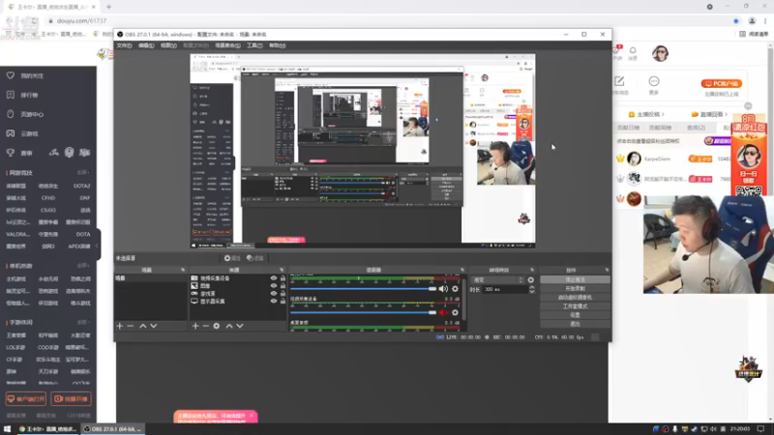Start the virtual camera in OBS
Viewport: 774px width, 435px height.
(x=575, y=298)
